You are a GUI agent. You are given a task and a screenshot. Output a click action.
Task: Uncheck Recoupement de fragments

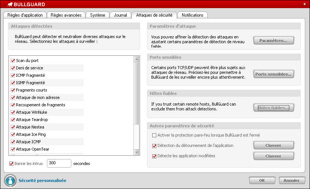(13, 105)
